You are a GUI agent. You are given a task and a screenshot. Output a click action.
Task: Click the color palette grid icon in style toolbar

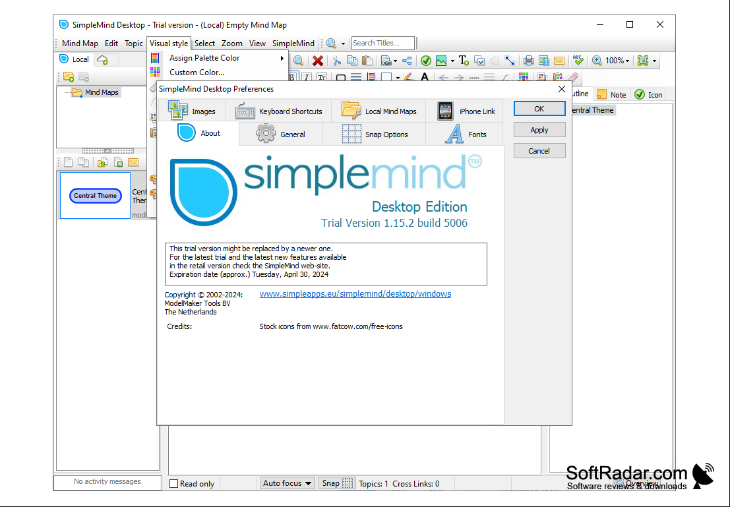tap(524, 77)
